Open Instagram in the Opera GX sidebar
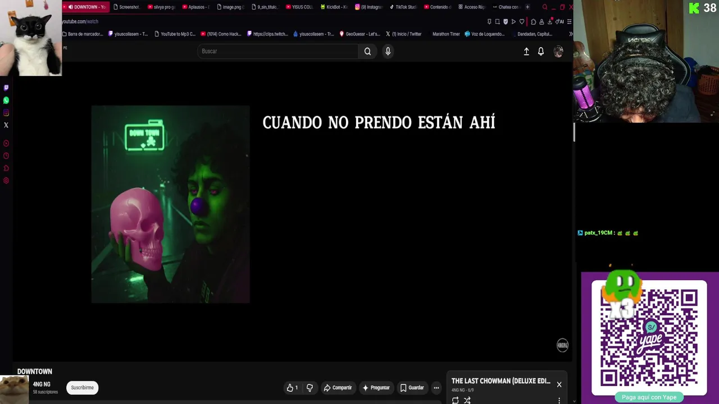The image size is (719, 404). click(6, 112)
